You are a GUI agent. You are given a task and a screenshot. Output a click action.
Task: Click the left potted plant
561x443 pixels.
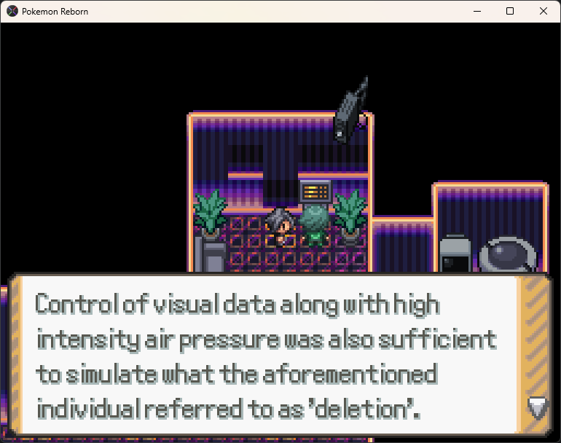click(210, 213)
